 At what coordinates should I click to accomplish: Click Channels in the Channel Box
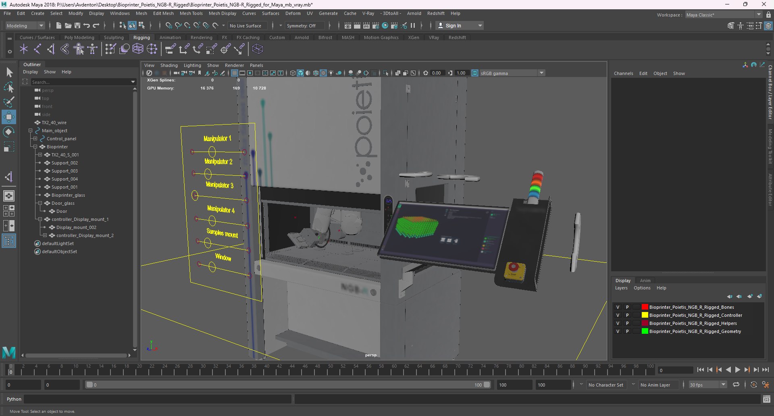624,73
